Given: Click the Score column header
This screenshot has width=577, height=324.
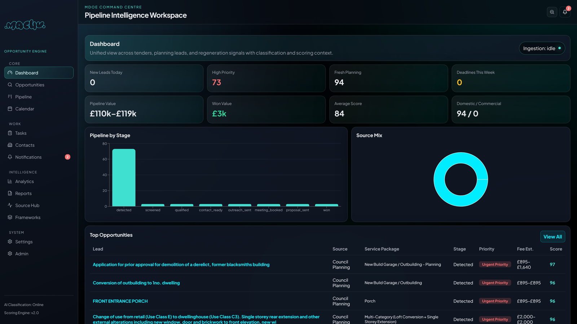Looking at the screenshot, I should [556, 249].
